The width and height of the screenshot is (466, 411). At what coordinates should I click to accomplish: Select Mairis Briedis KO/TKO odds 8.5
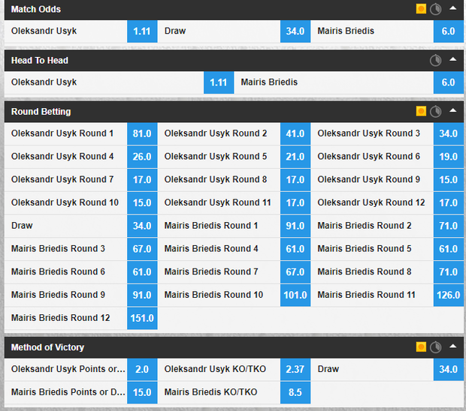click(295, 392)
